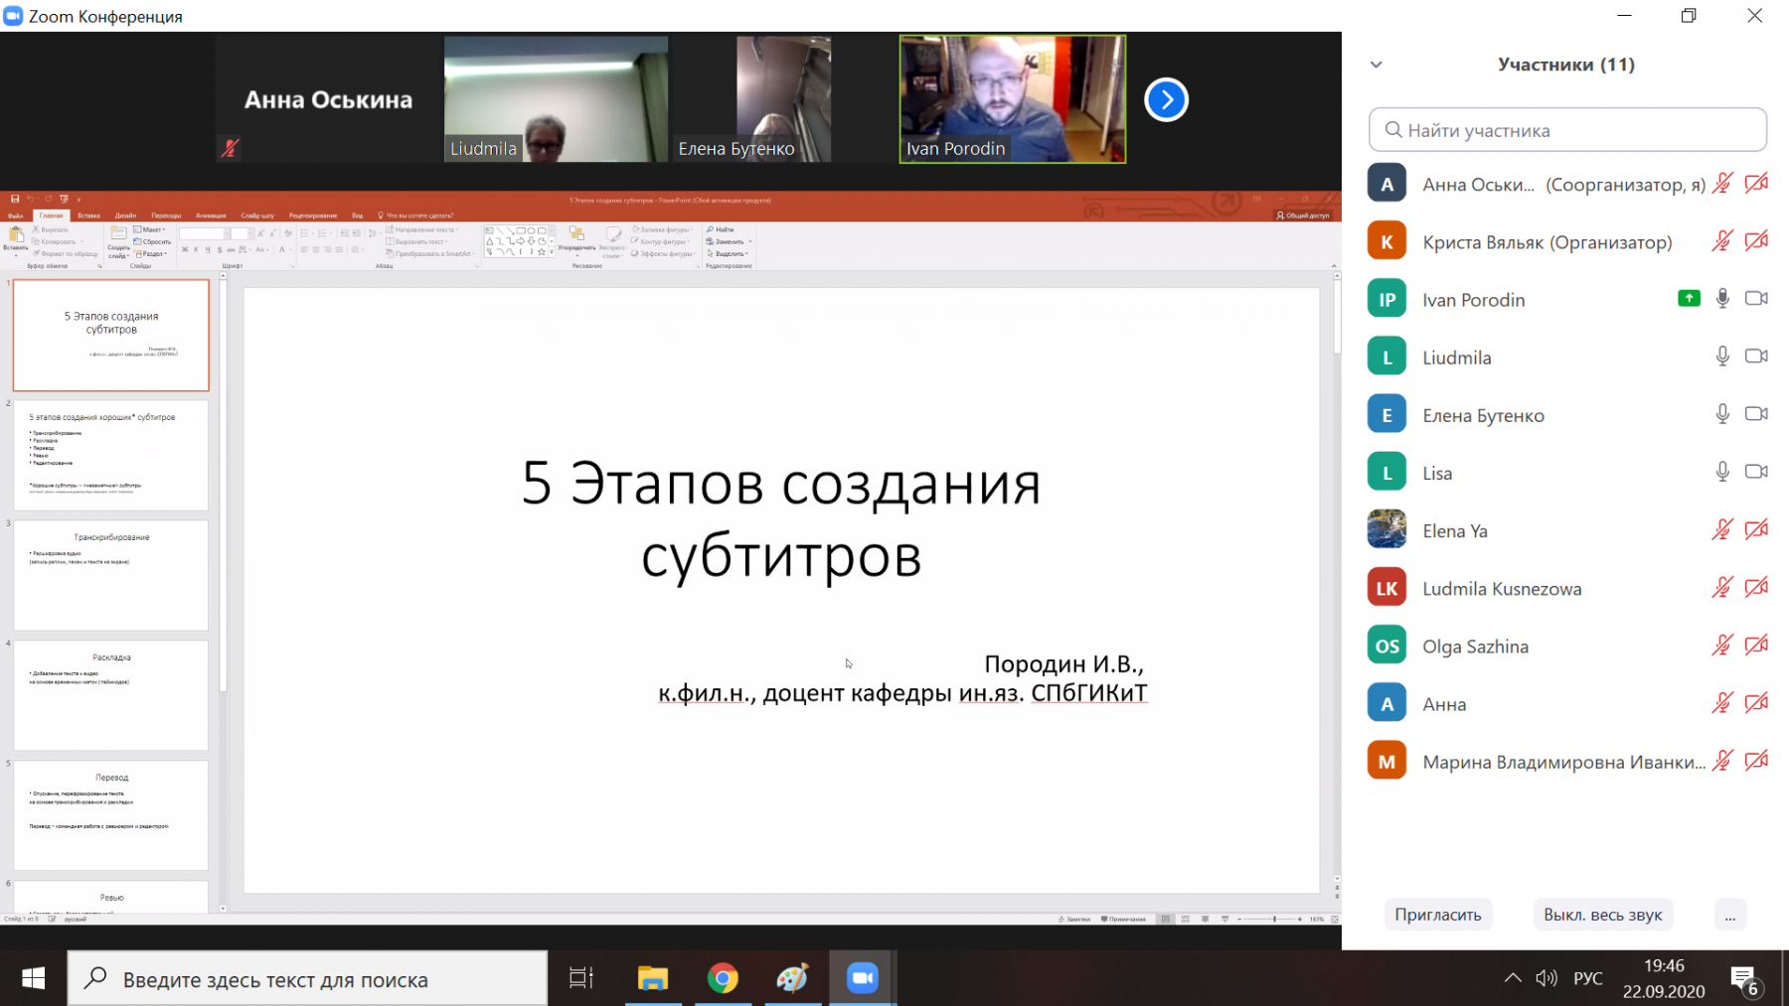Open the Анимация ribbon tab

point(211,216)
